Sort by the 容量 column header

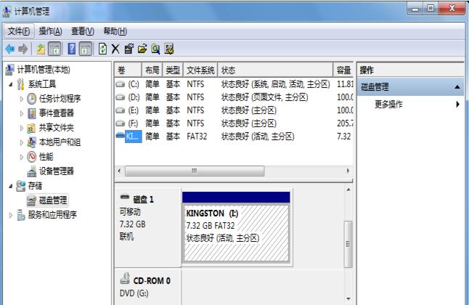point(343,70)
